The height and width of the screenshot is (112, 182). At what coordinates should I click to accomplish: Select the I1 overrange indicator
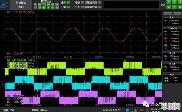click(35, 8)
